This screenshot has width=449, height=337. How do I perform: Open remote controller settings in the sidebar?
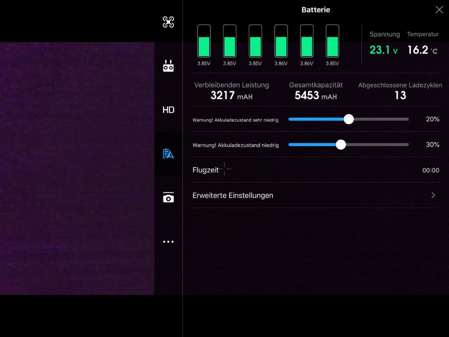tap(168, 66)
